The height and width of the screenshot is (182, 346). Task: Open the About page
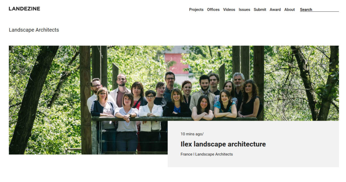(x=290, y=9)
